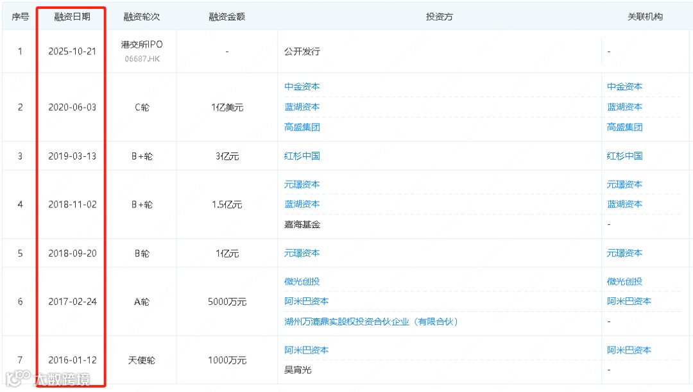This screenshot has width=693, height=392.
Task: Click the 序号 column header
Action: 20,17
